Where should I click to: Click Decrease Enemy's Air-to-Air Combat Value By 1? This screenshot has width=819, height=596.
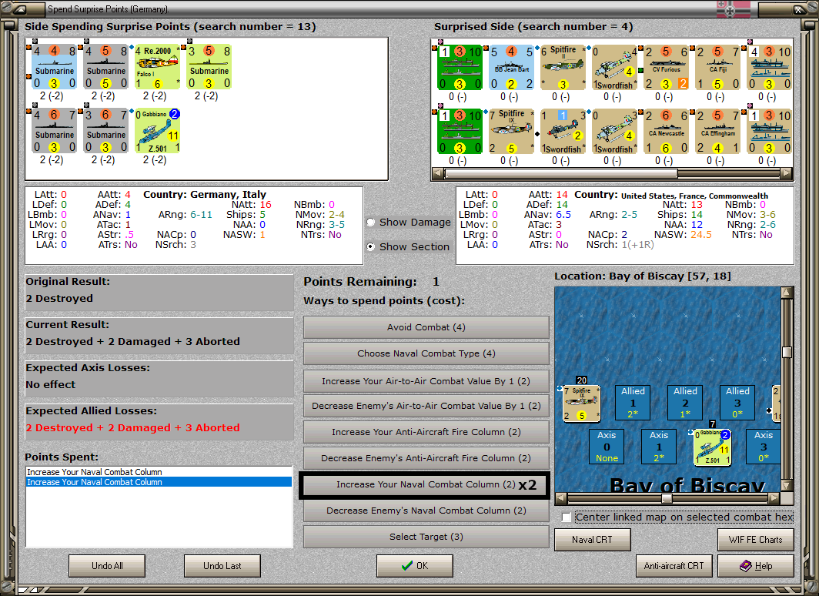click(426, 406)
